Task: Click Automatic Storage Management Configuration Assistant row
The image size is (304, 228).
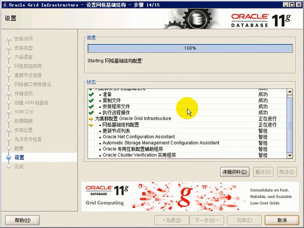Action: (x=187, y=143)
